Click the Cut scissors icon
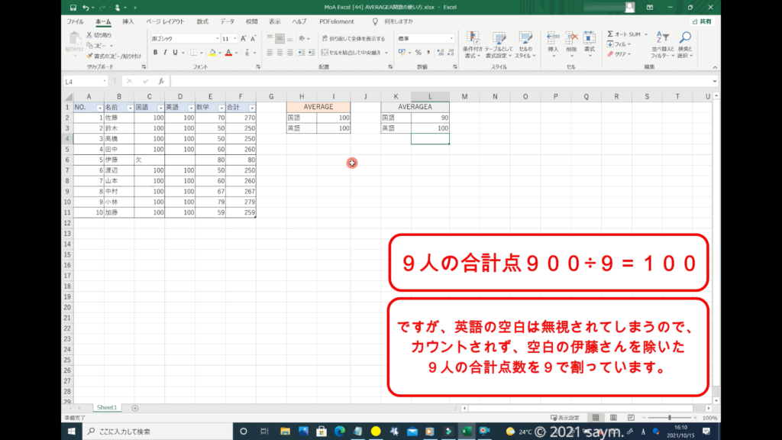The image size is (782, 440). pos(89,35)
